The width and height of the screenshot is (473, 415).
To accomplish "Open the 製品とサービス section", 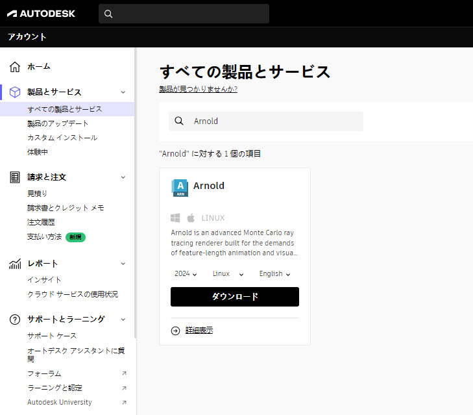I will 55,92.
